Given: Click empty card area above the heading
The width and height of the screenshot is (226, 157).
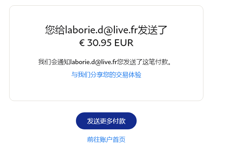Looking at the screenshot, I should (106, 15).
